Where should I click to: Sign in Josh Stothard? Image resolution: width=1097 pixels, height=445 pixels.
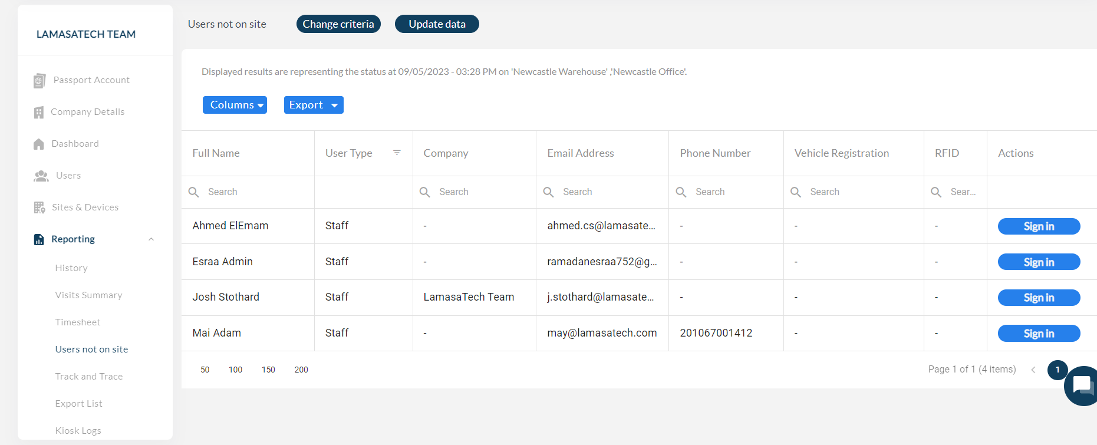coord(1039,298)
